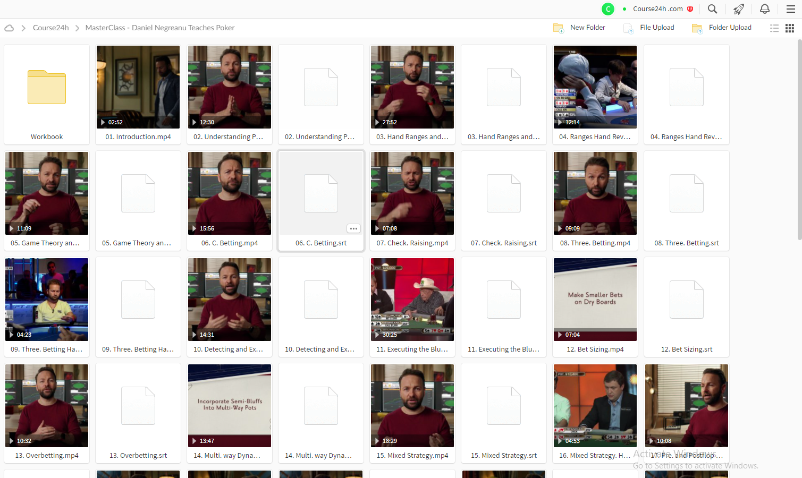Select 13. Overbetting.srt file icon

click(x=138, y=406)
